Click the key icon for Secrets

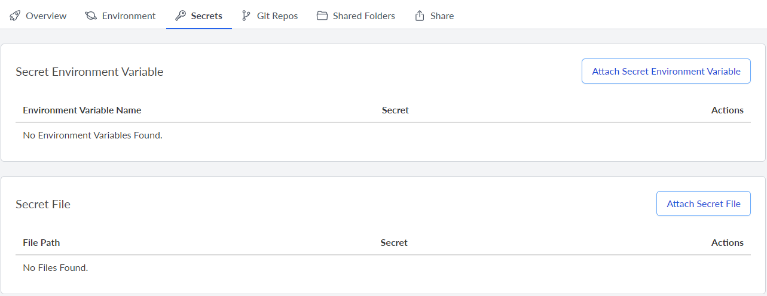click(180, 16)
